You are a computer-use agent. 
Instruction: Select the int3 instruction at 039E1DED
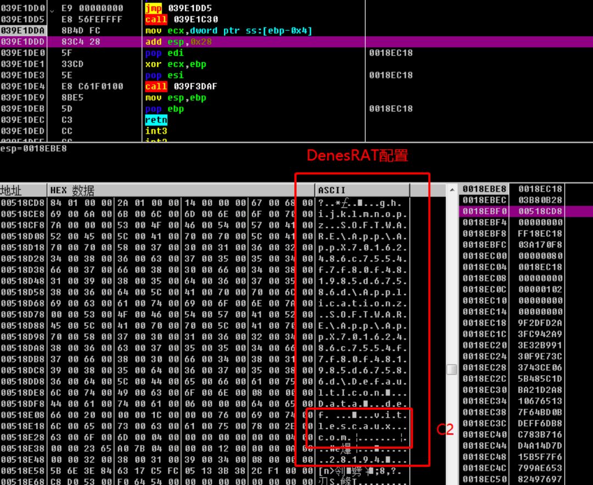point(156,131)
